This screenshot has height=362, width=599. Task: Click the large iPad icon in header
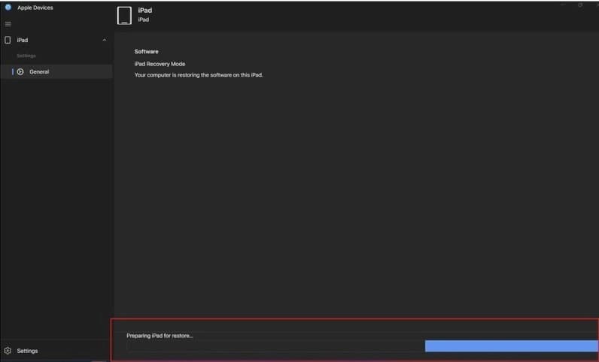pyautogui.click(x=124, y=15)
